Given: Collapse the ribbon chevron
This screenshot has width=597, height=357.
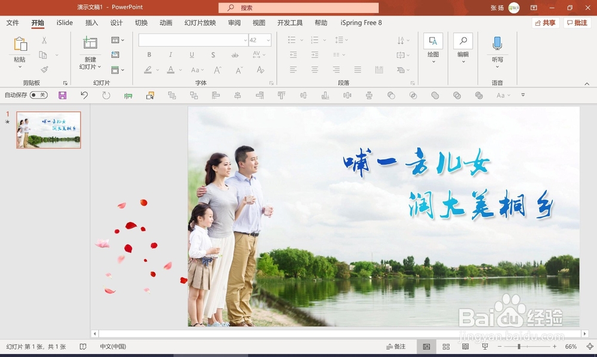Looking at the screenshot, I should point(587,84).
